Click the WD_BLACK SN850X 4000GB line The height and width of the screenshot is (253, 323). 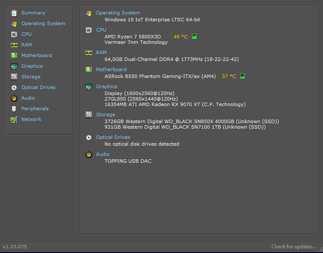pyautogui.click(x=192, y=121)
